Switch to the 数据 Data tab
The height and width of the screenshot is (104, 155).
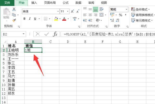(x=78, y=3)
